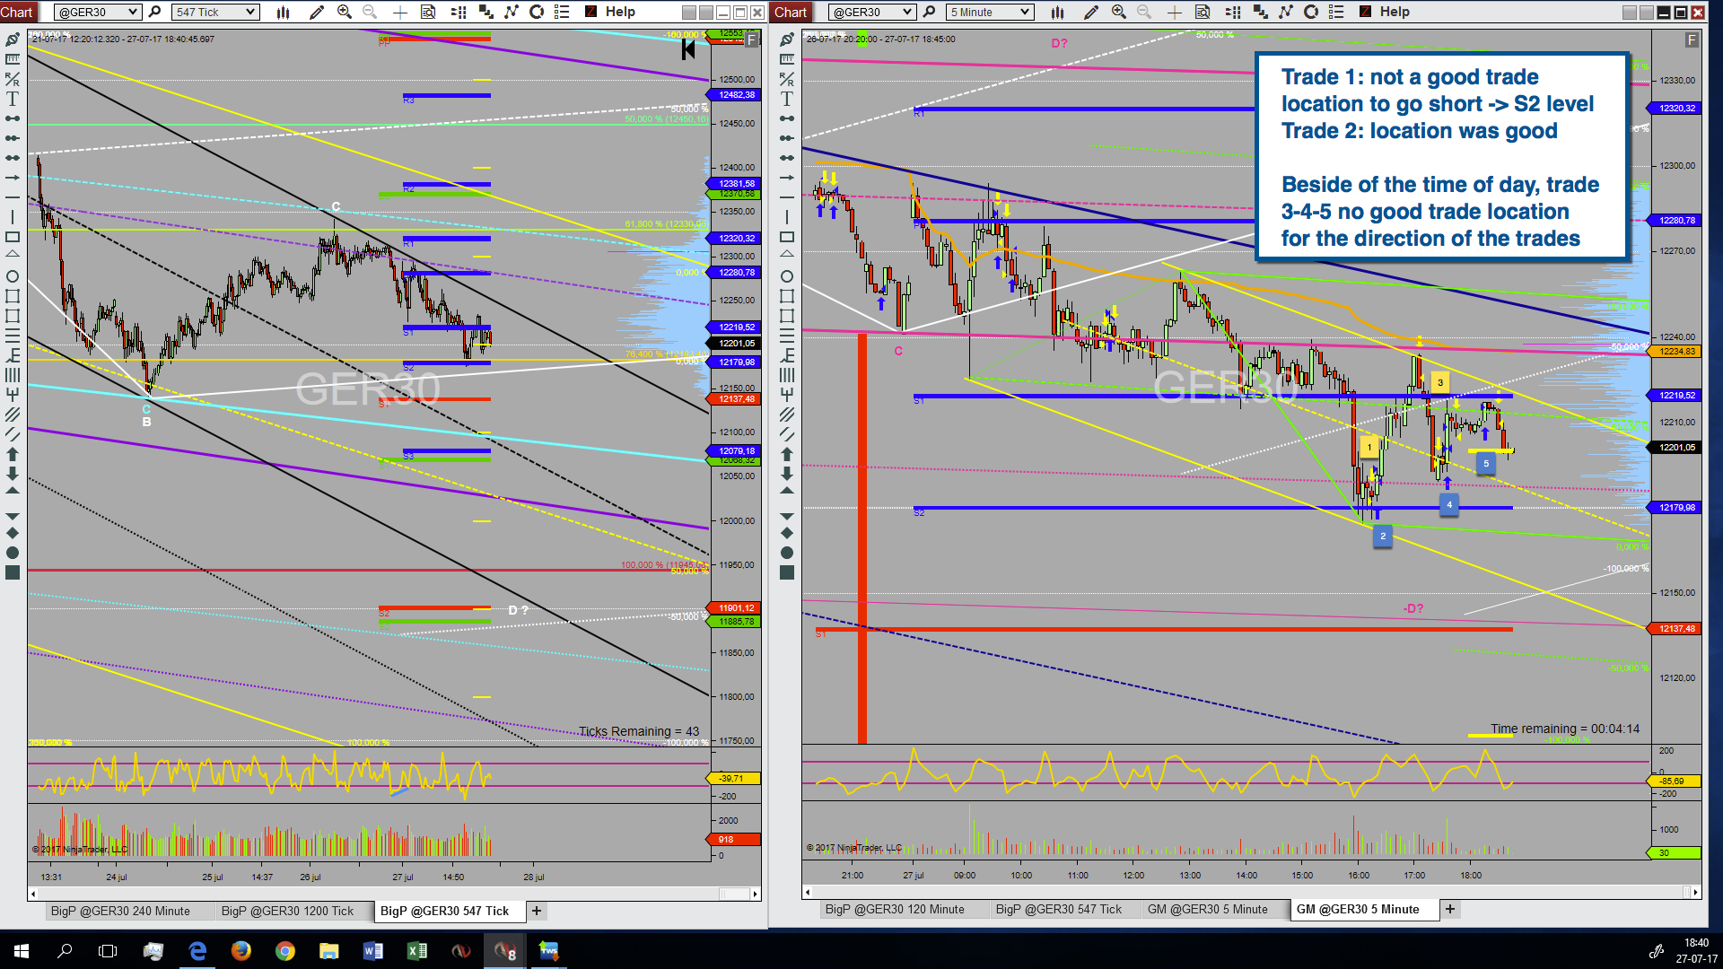Select the ruler tool in the 547 Tick sidebar

point(13,59)
